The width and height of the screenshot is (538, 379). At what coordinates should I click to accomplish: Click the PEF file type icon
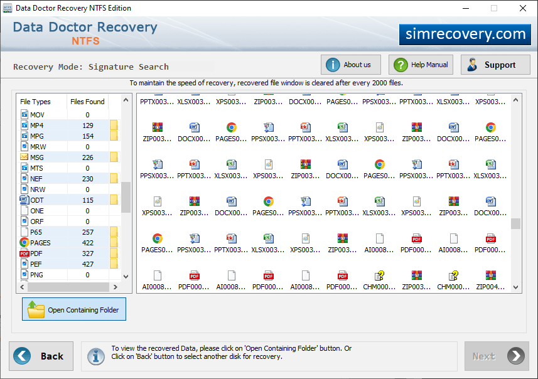click(x=24, y=264)
